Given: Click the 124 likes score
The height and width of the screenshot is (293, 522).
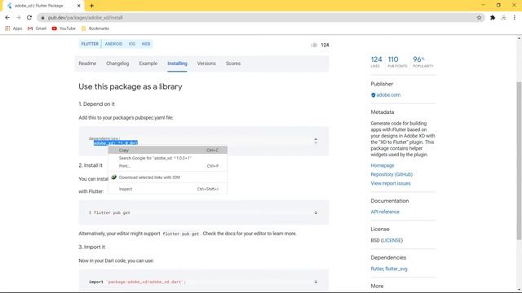Looking at the screenshot, I should click(x=376, y=62).
